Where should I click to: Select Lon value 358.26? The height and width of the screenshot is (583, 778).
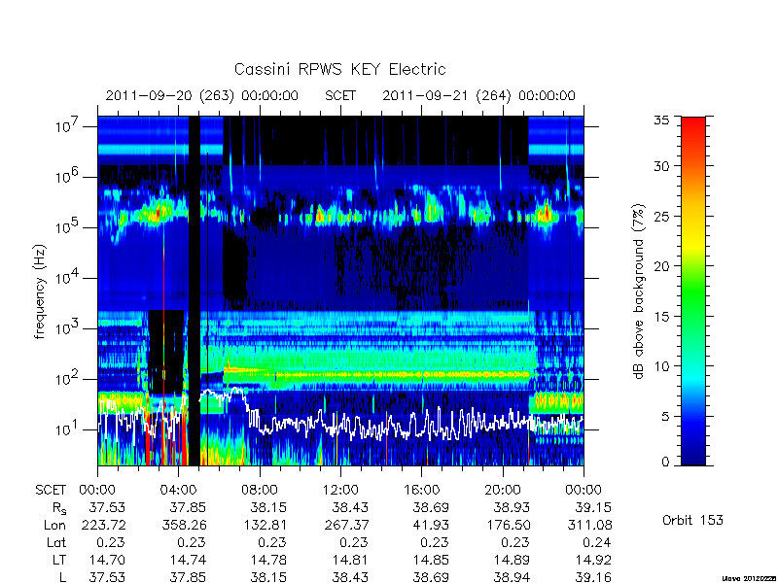click(x=185, y=525)
